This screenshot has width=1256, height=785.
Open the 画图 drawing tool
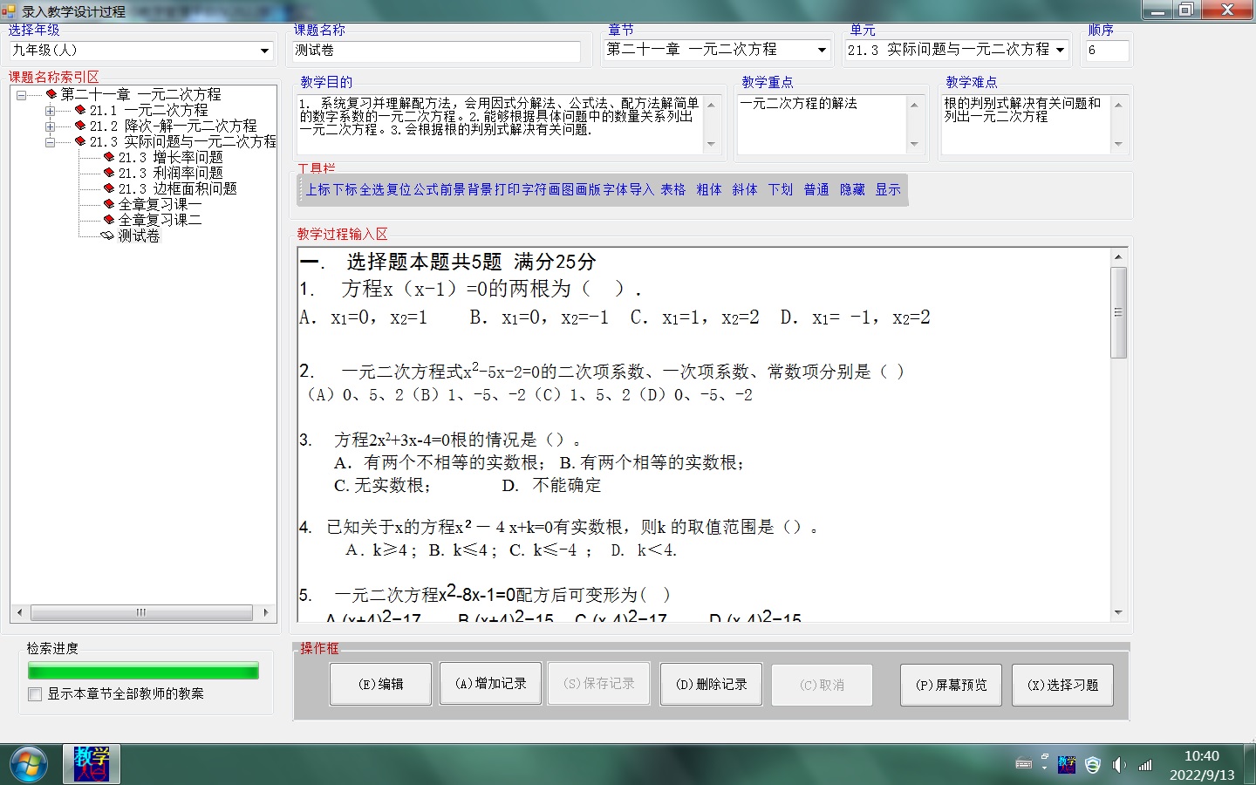point(562,189)
